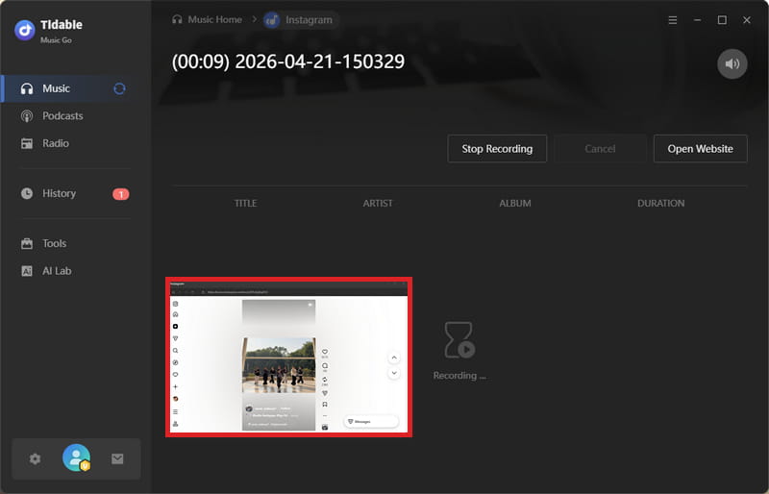Screen dimensions: 769x494
Task: Click the Tools toolbox icon
Action: tap(27, 244)
